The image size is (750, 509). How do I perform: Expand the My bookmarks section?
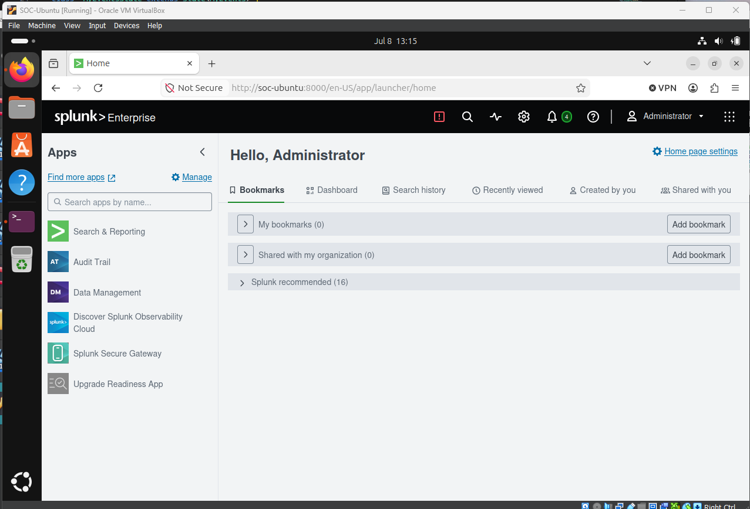pos(245,224)
